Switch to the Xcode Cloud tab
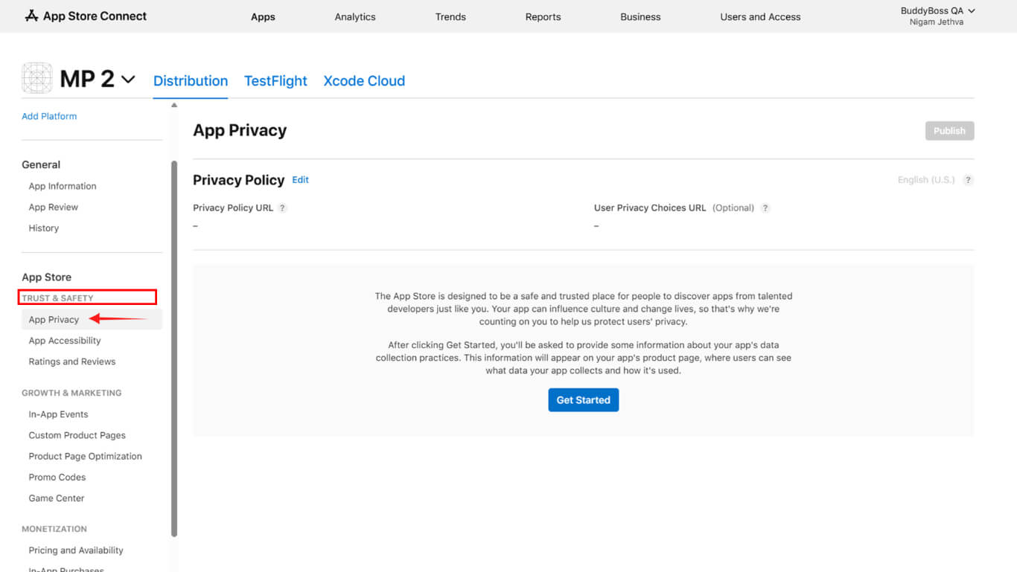1017x572 pixels. point(364,81)
